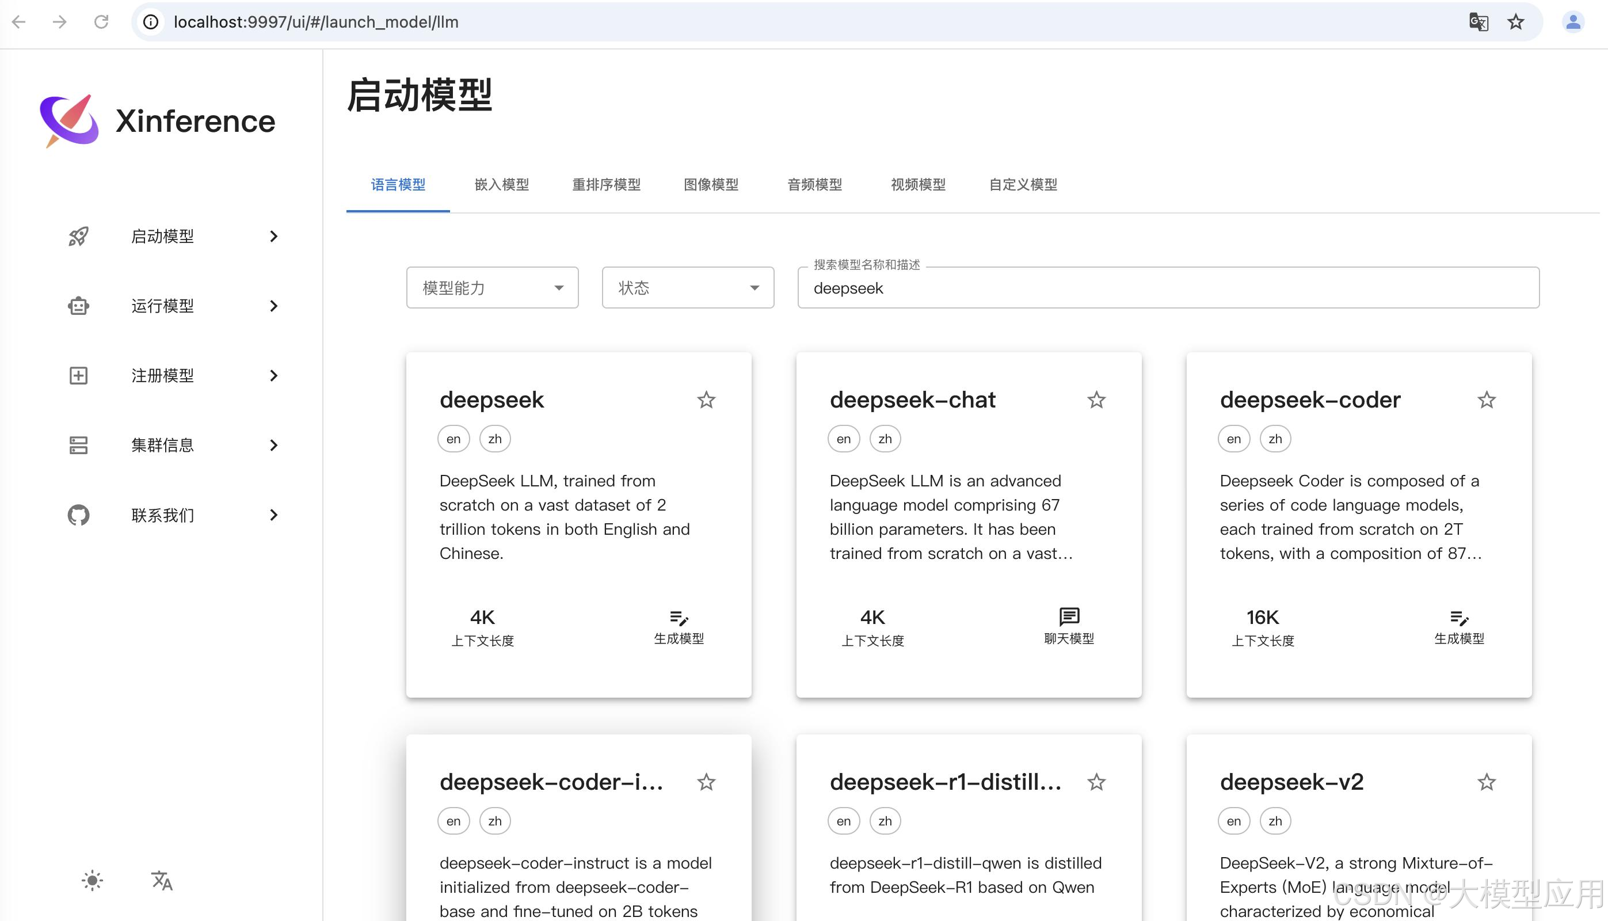The height and width of the screenshot is (921, 1608).
Task: Expand the 启动模型 sidebar chevron
Action: point(273,236)
